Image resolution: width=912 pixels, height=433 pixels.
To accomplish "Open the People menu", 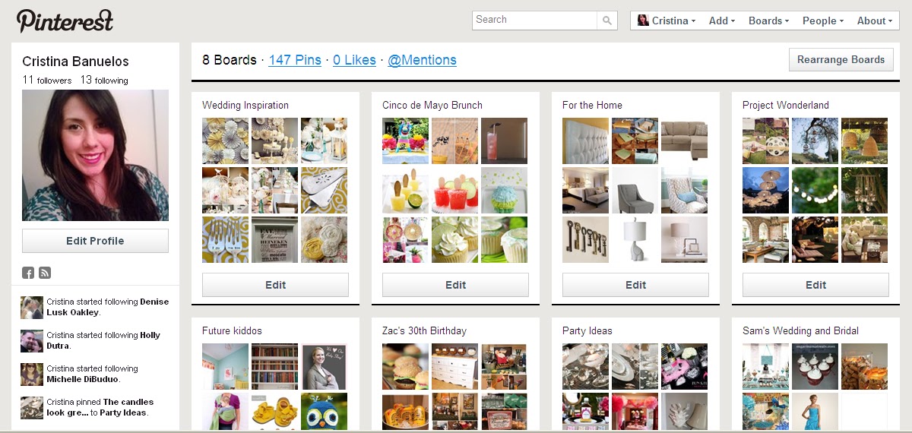I will click(x=823, y=21).
